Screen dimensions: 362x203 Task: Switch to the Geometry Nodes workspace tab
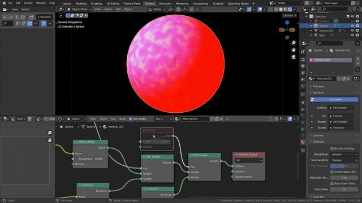point(238,3)
